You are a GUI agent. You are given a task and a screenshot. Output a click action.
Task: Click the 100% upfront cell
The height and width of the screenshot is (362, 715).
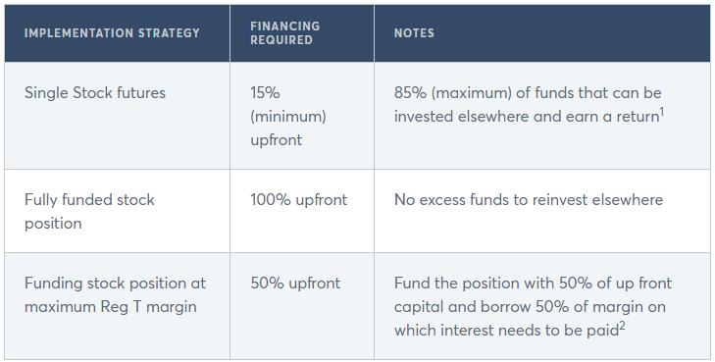click(x=302, y=211)
